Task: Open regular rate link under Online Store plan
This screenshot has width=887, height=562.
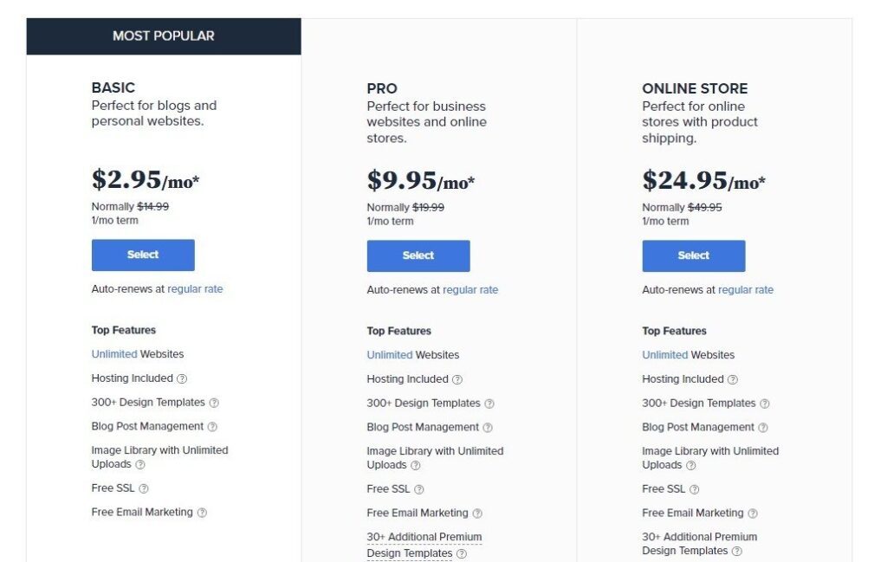Action: 746,290
